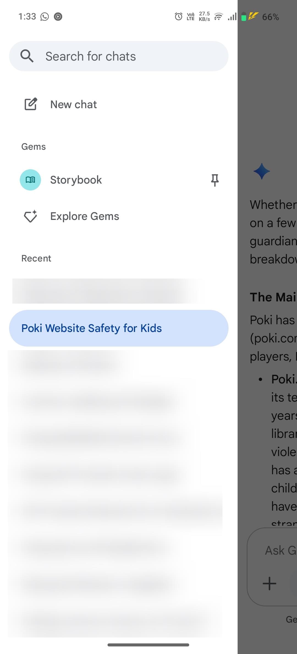
Task: Toggle the pin for Storybook gem
Action: pyautogui.click(x=215, y=180)
